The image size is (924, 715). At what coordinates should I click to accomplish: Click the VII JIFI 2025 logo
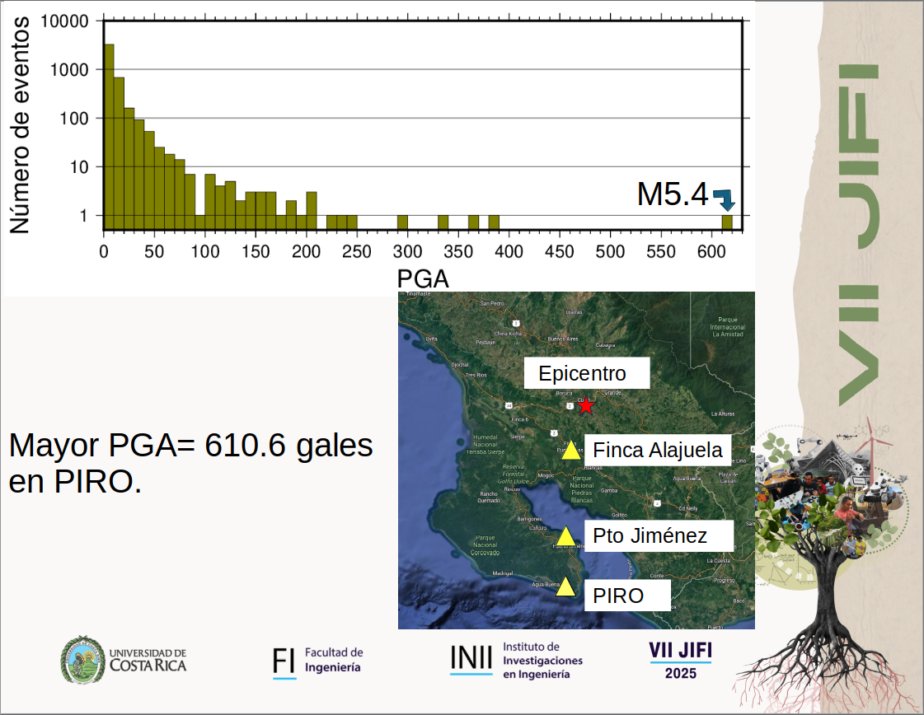680,661
